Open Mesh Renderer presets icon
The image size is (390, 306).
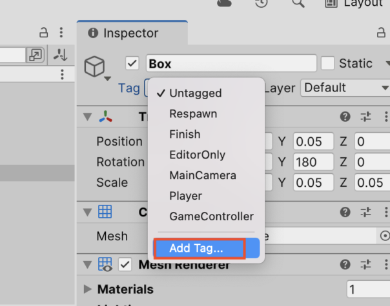pyautogui.click(x=365, y=265)
